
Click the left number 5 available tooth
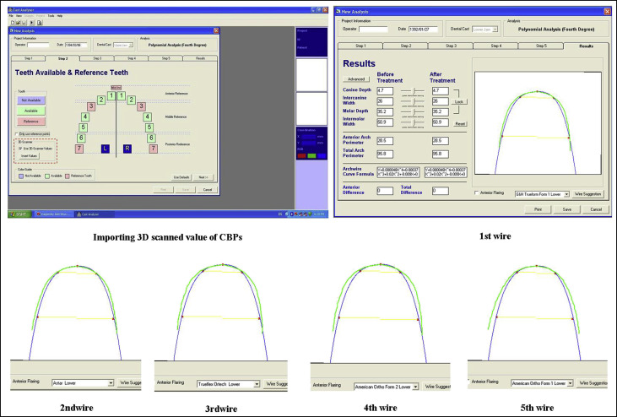[83, 127]
